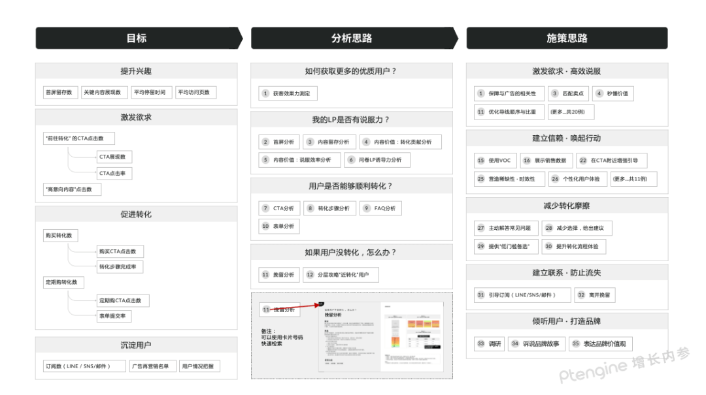706x395 pixels.
Task: Click card 9 FAQ分析
Action: pyautogui.click(x=380, y=208)
